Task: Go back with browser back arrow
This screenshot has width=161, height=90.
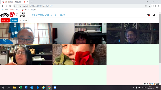Action: (x=3, y=6)
